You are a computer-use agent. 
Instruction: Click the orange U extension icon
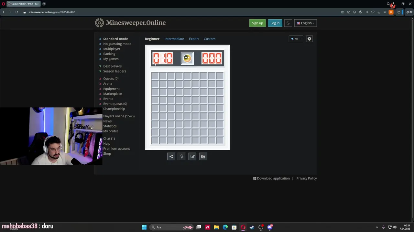click(x=391, y=12)
